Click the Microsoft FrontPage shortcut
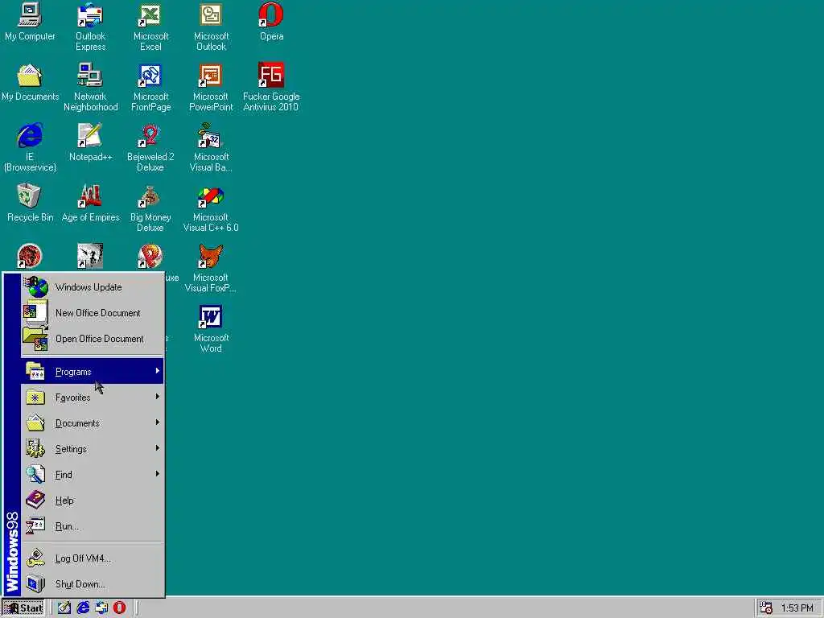The height and width of the screenshot is (618, 824). click(x=150, y=87)
